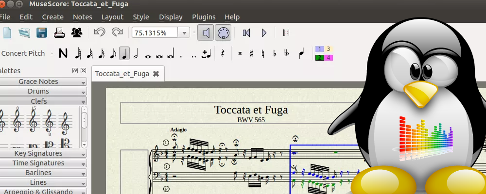Viewport: 486px width, 194px height.
Task: Select the half note duration
Action: [136, 53]
